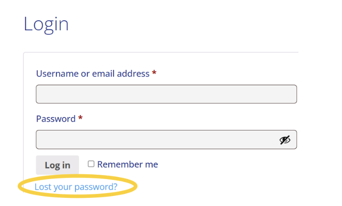
Task: Place the cursor in the username text box
Action: (166, 94)
